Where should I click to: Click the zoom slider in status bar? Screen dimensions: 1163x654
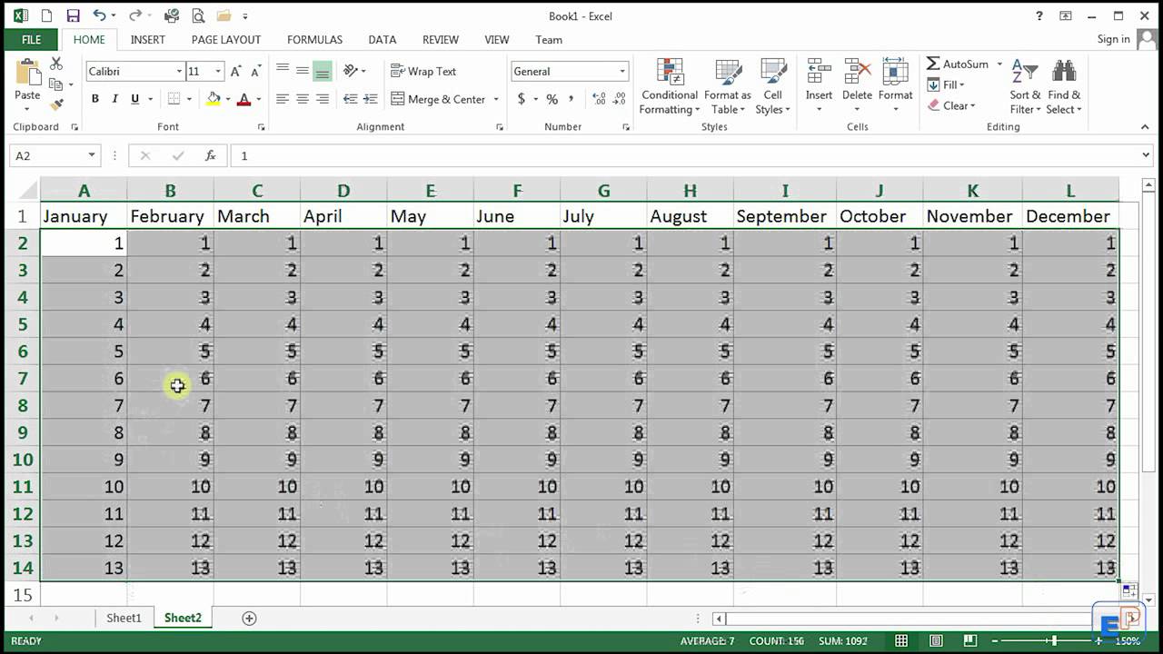1054,641
